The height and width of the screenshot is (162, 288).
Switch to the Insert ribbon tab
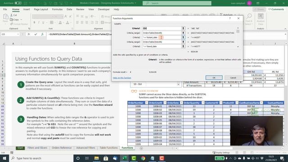click(27, 9)
